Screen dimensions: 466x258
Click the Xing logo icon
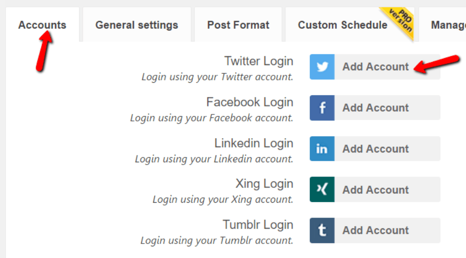coord(322,190)
